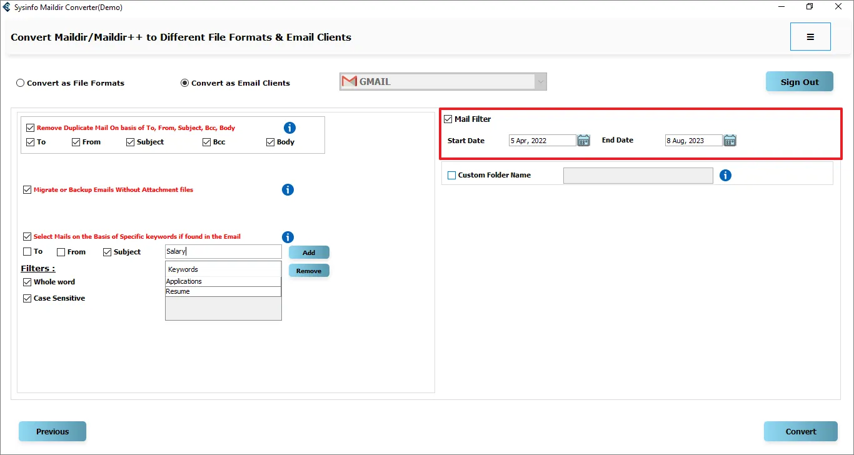This screenshot has height=455, width=854.
Task: Click info icon beside Remove Duplicate Mail
Action: click(x=289, y=127)
